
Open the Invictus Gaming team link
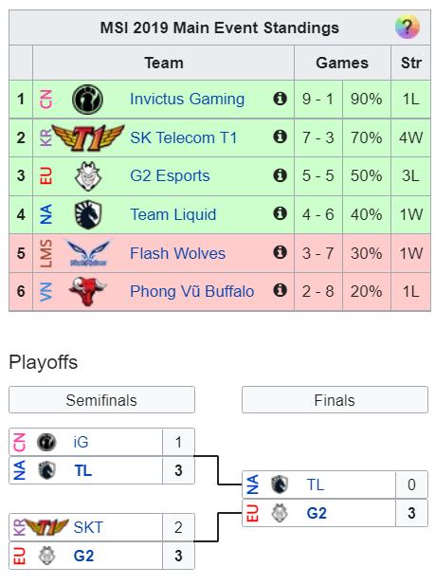[187, 100]
